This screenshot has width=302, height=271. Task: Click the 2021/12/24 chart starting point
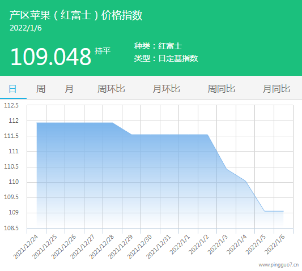(x=37, y=123)
